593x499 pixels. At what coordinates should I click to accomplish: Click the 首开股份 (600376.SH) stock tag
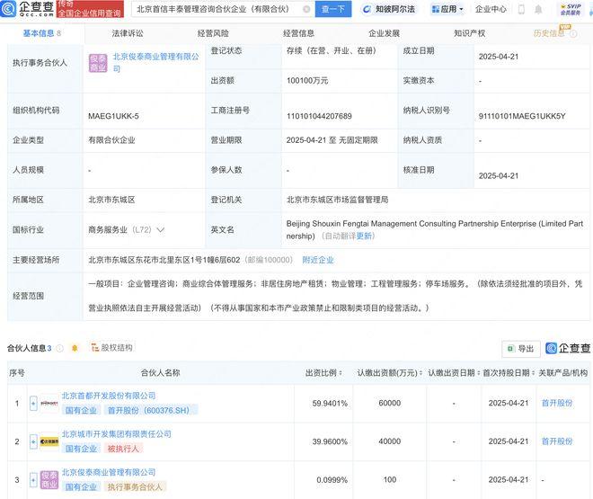(151, 410)
